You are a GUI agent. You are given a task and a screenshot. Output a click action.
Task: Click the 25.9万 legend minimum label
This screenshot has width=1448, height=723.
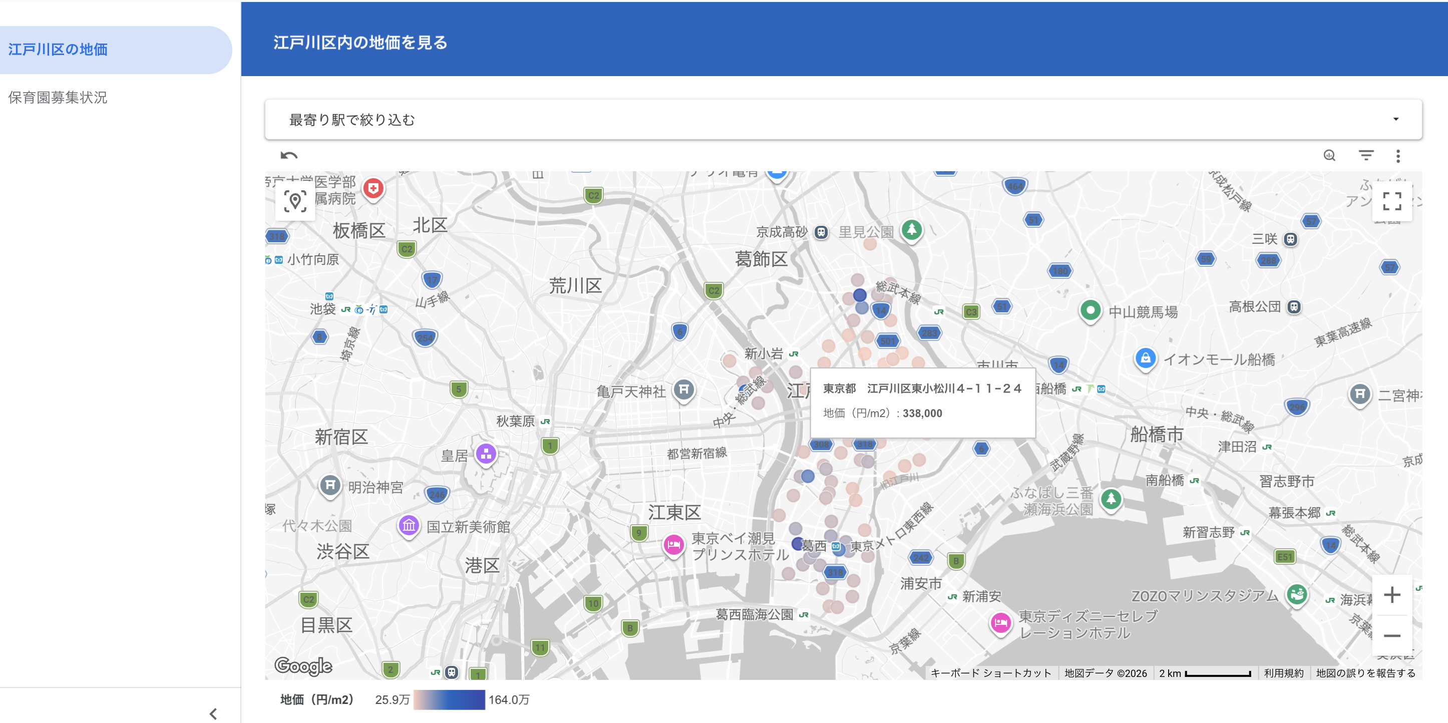(393, 700)
